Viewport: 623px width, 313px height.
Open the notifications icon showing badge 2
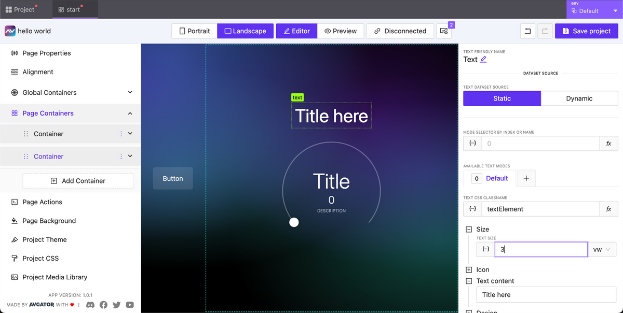(444, 31)
